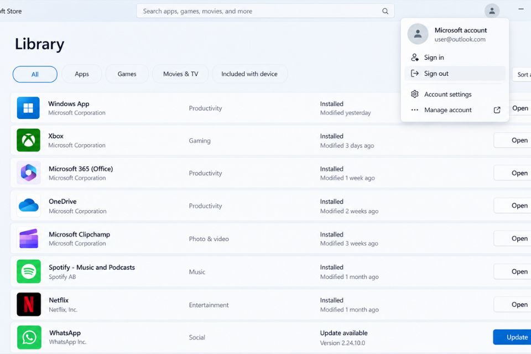531x354 pixels.
Task: Open the Xbox app
Action: tap(512, 140)
